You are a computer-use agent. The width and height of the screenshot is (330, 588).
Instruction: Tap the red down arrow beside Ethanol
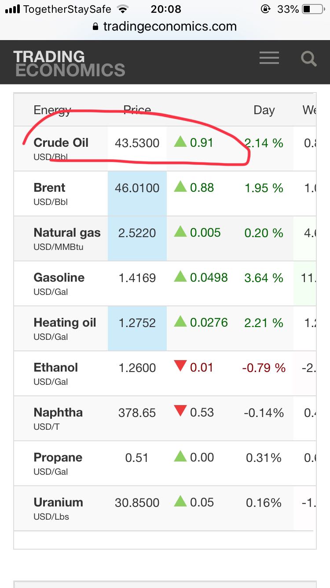180,366
